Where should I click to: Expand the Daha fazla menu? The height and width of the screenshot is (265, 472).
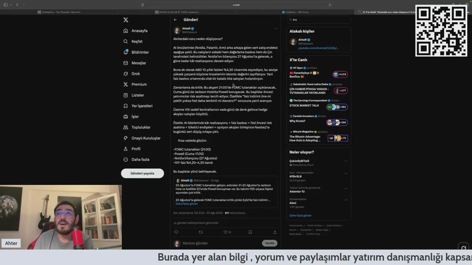(136, 159)
